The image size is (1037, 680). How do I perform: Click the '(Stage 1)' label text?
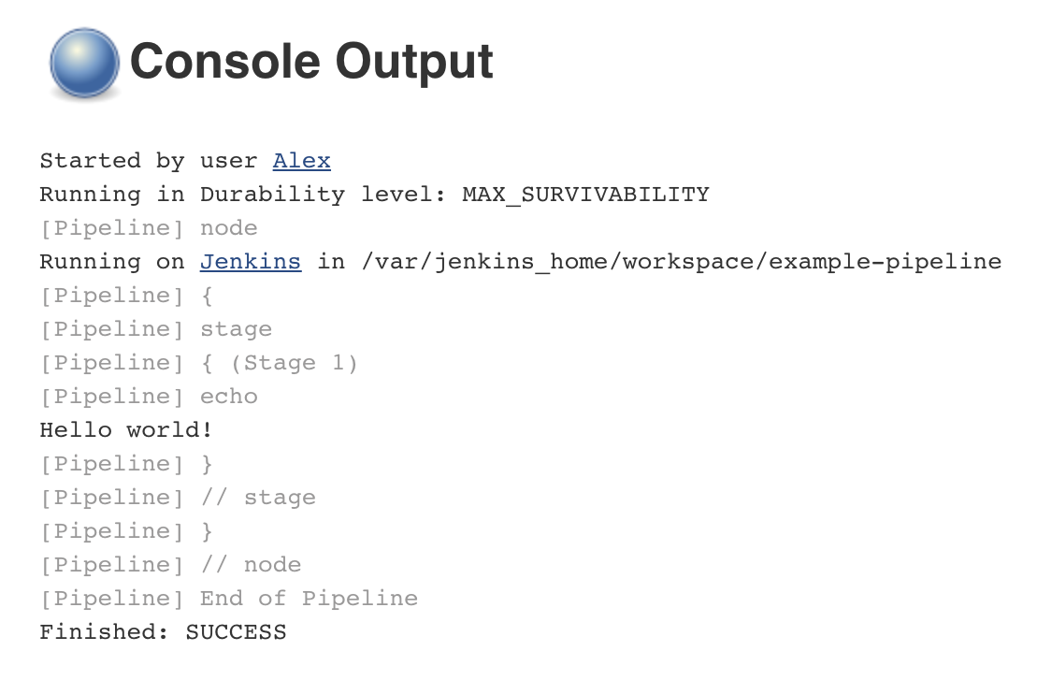pyautogui.click(x=294, y=363)
